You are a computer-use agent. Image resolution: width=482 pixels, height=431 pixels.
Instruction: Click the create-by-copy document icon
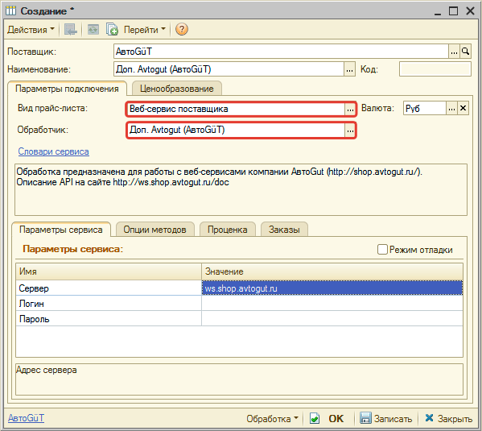coord(112,30)
